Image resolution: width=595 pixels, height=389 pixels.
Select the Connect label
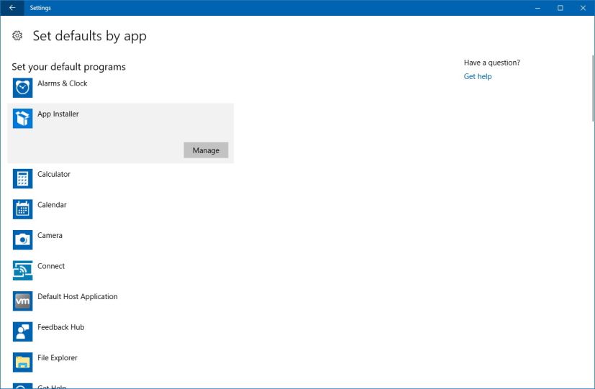[x=51, y=266]
